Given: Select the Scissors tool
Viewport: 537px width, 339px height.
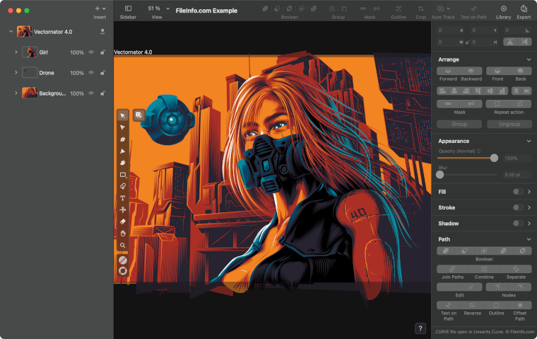Looking at the screenshot, I should [x=123, y=210].
